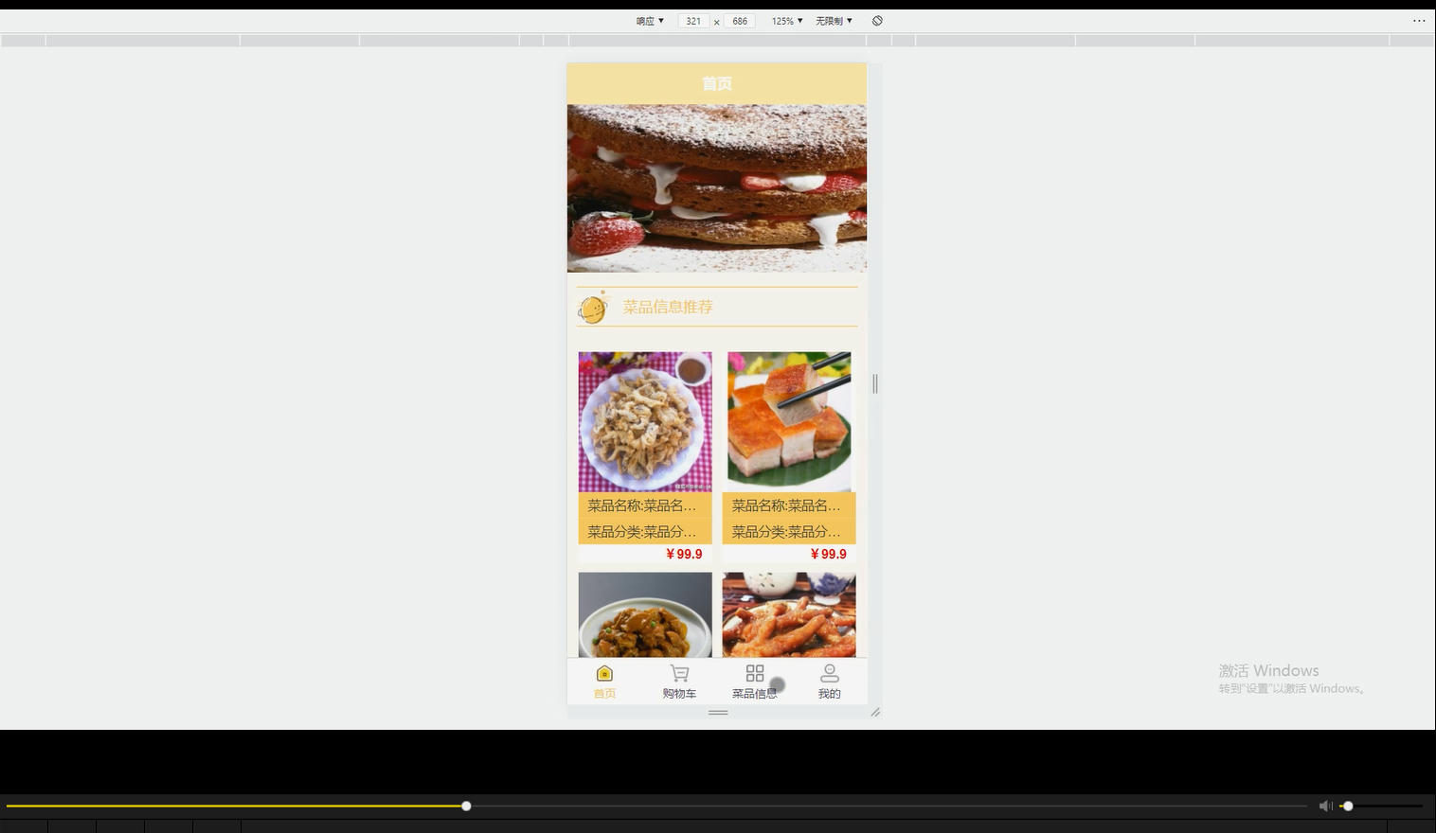This screenshot has height=833, width=1436.
Task: Click the rotate device icon
Action: [877, 21]
